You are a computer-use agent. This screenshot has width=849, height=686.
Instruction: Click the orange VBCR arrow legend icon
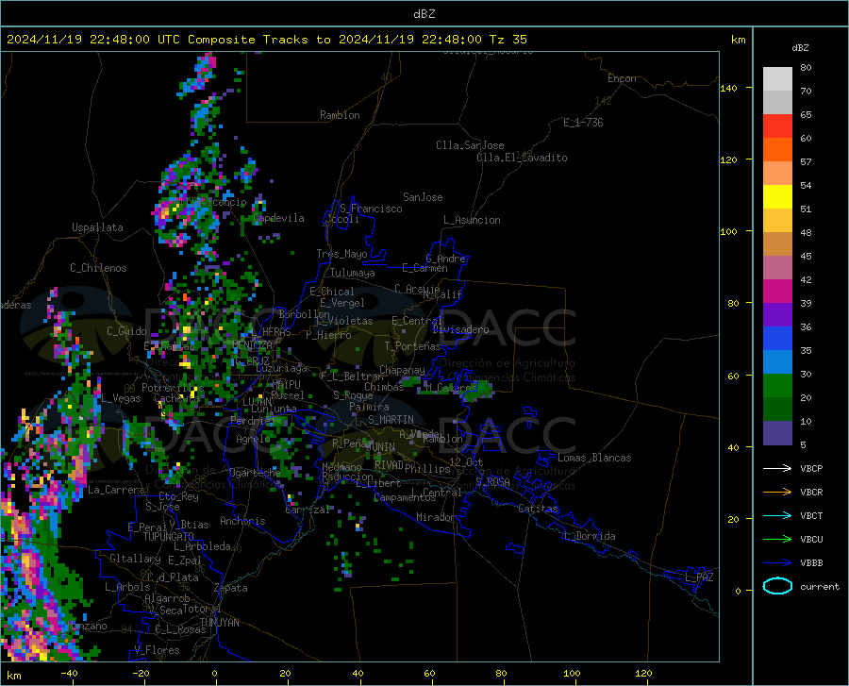(x=777, y=493)
